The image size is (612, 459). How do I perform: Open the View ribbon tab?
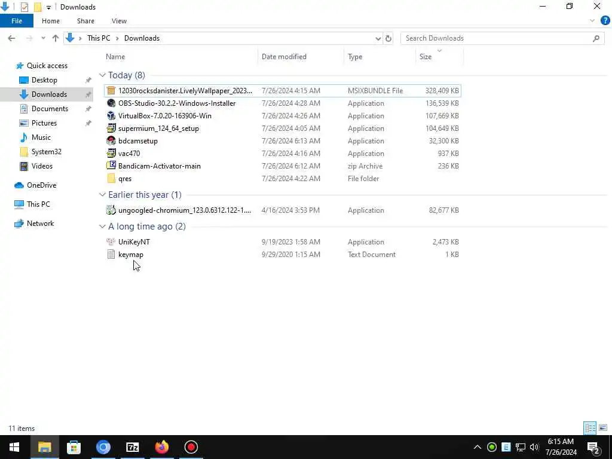(119, 21)
